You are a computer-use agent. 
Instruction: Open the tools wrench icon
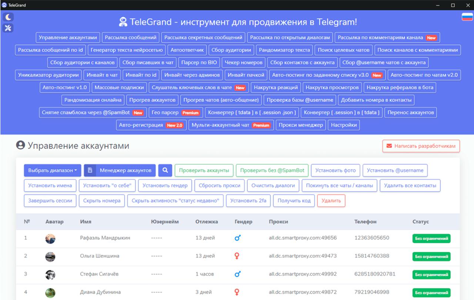(8, 28)
